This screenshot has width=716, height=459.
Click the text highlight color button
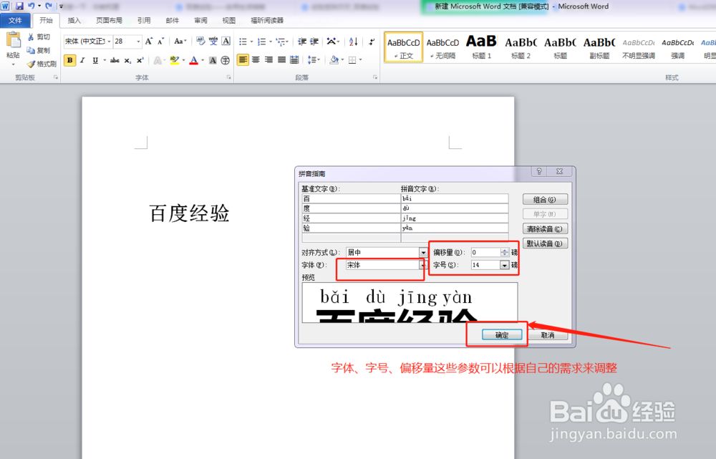[174, 60]
